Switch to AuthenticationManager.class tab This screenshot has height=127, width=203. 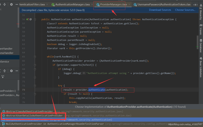pyautogui.click(x=72, y=5)
